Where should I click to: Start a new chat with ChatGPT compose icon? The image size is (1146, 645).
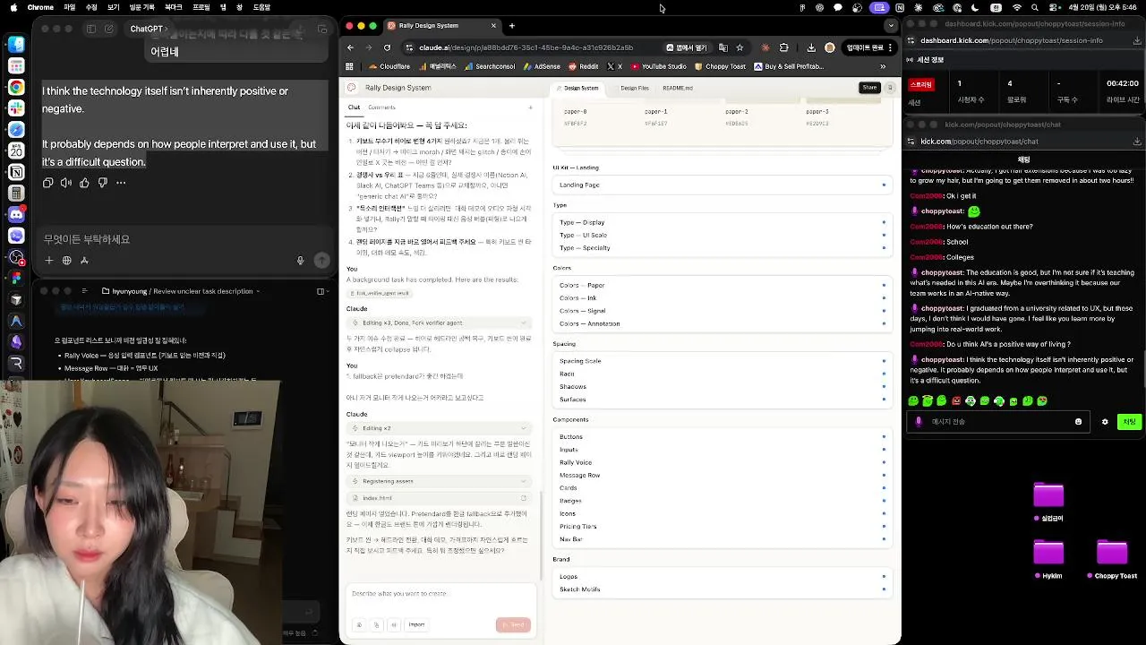point(108,29)
